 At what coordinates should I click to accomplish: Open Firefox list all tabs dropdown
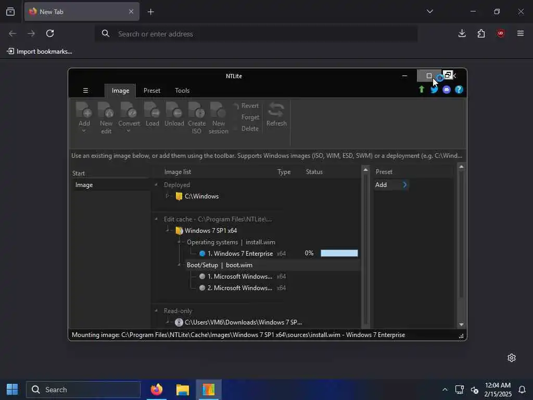429,11
